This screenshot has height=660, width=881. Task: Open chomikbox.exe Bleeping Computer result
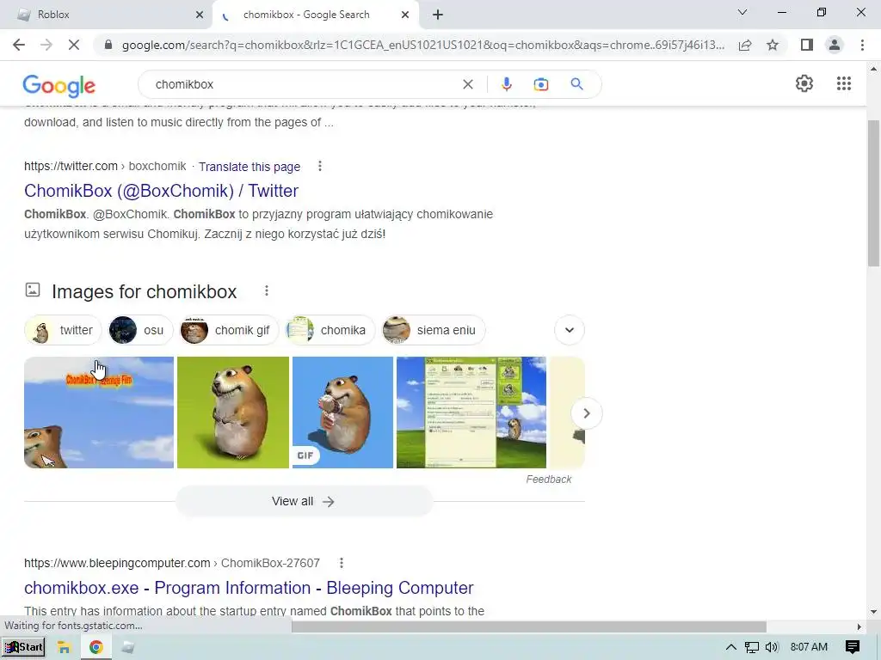click(249, 588)
